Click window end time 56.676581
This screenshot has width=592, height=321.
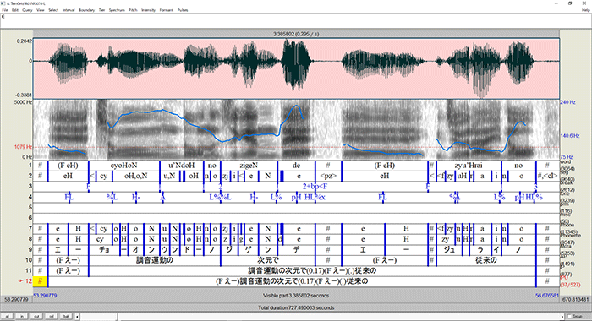pos(547,296)
